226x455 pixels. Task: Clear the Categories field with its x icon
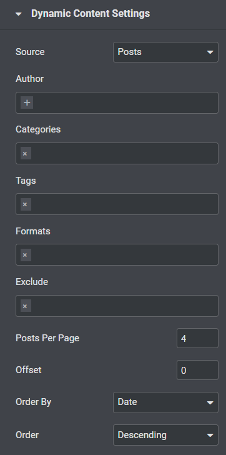26,153
